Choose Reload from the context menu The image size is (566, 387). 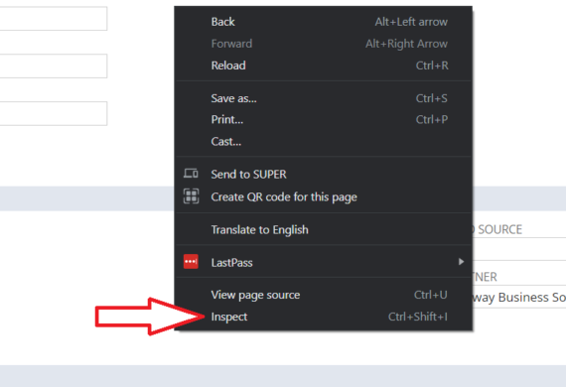[x=323, y=65]
